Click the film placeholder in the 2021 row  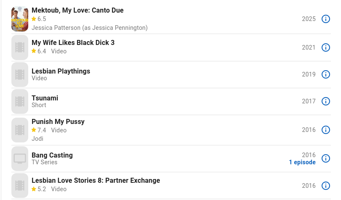[20, 47]
